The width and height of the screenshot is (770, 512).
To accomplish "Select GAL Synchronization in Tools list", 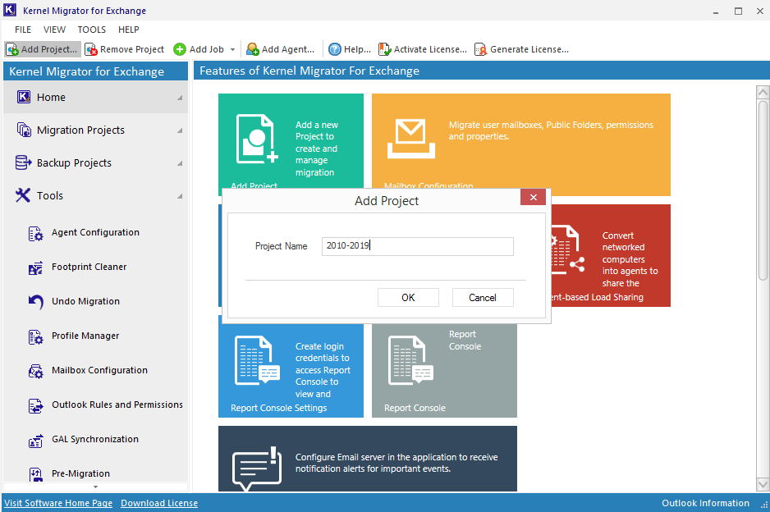I will pyautogui.click(x=95, y=439).
